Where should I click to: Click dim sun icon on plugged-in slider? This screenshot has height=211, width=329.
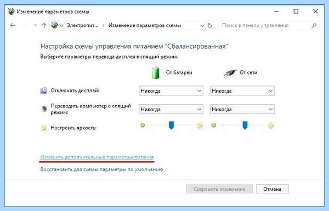214,125
